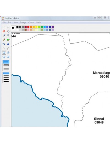The width and height of the screenshot is (110, 143).
Task: Click the foreground black color box
Action: [x=13, y=28]
